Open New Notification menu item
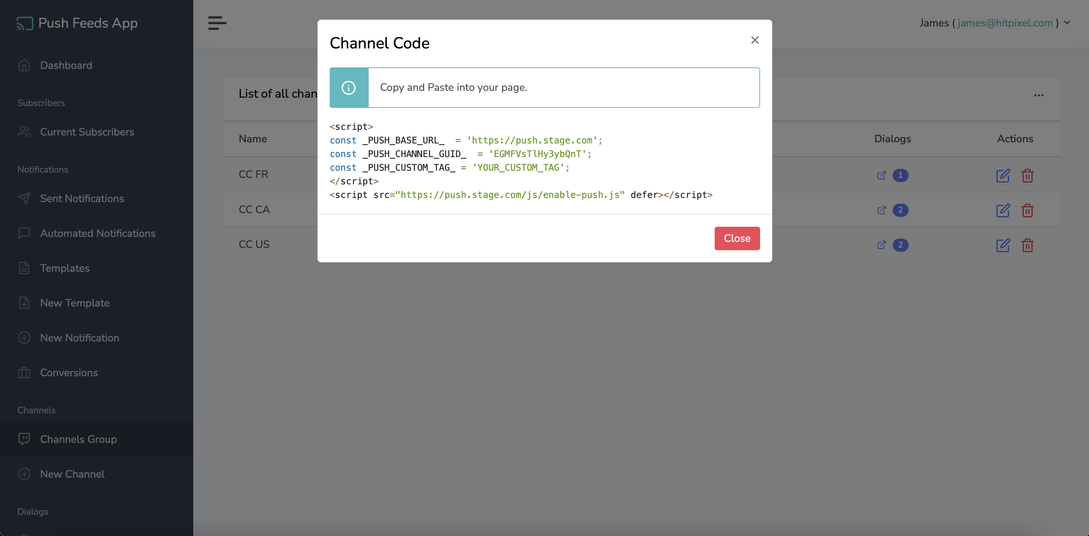The width and height of the screenshot is (1089, 536). pyautogui.click(x=96, y=338)
